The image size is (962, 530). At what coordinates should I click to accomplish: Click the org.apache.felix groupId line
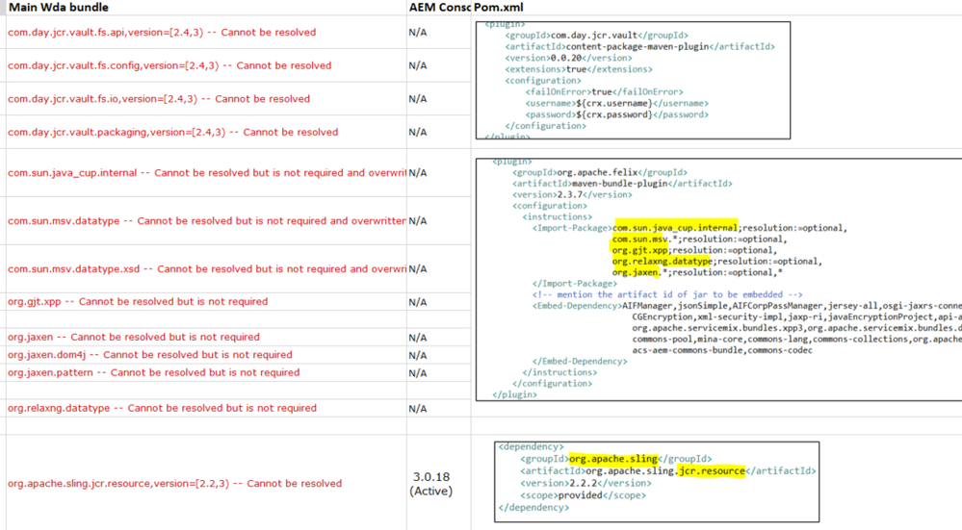600,173
